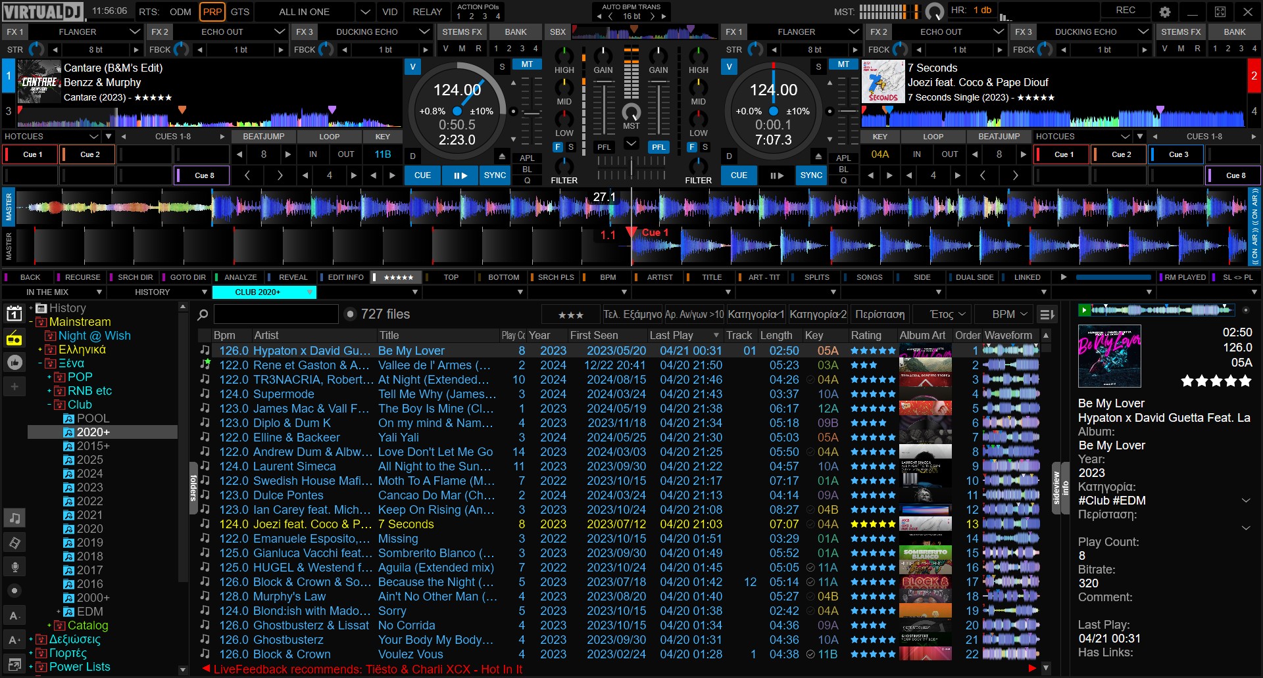This screenshot has width=1263, height=678.
Task: Open FX 1 FLANGER dropdown on deck 1
Action: (134, 32)
